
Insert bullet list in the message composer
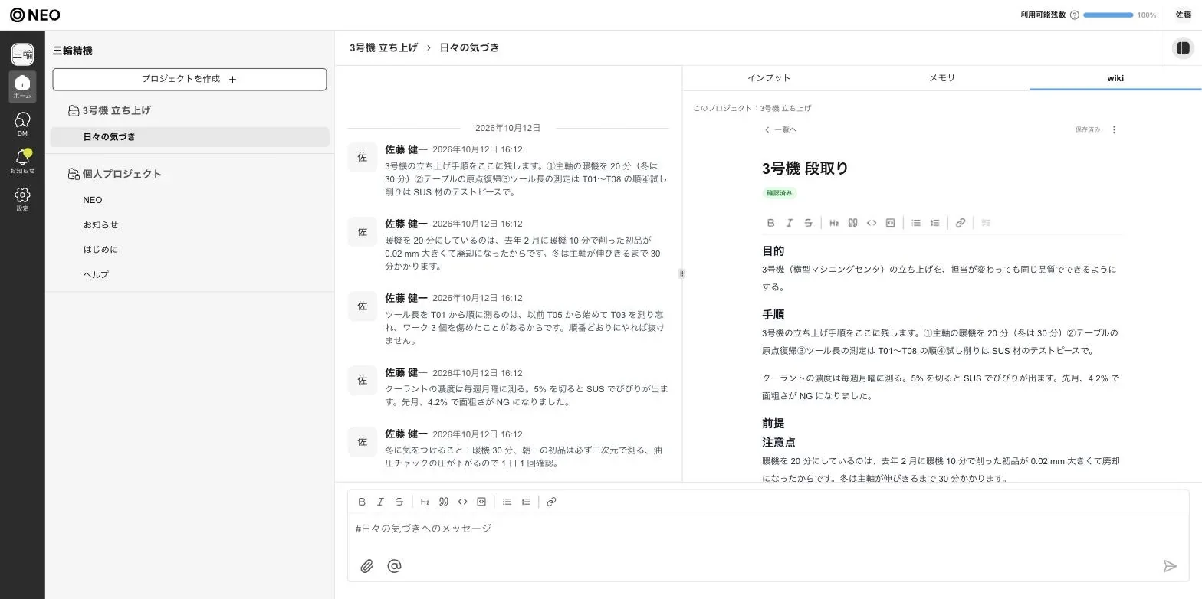click(x=507, y=502)
